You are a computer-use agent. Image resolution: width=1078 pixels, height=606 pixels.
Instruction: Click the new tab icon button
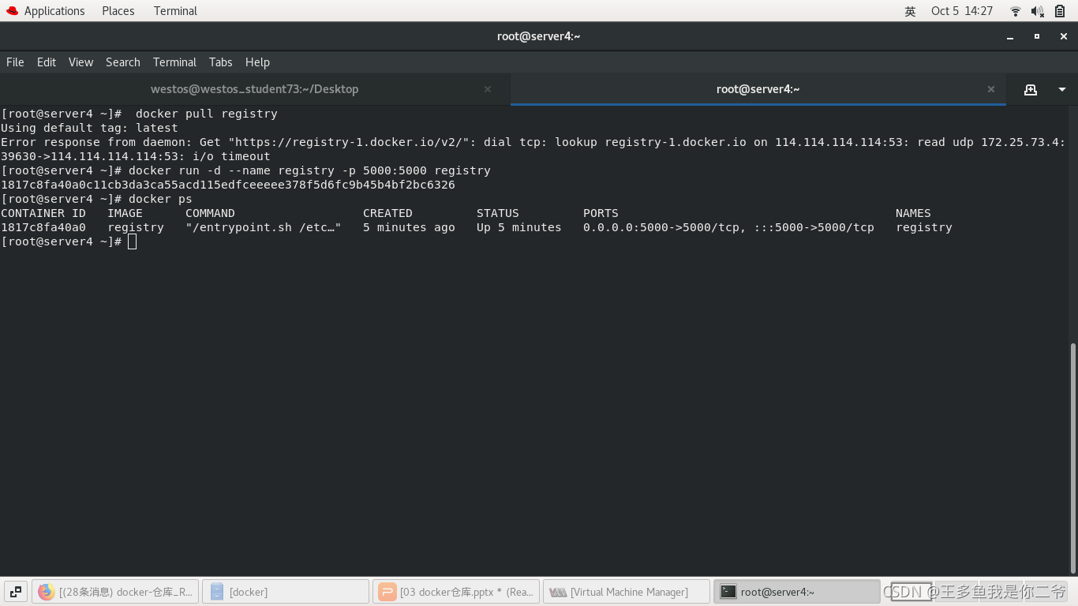point(1031,89)
